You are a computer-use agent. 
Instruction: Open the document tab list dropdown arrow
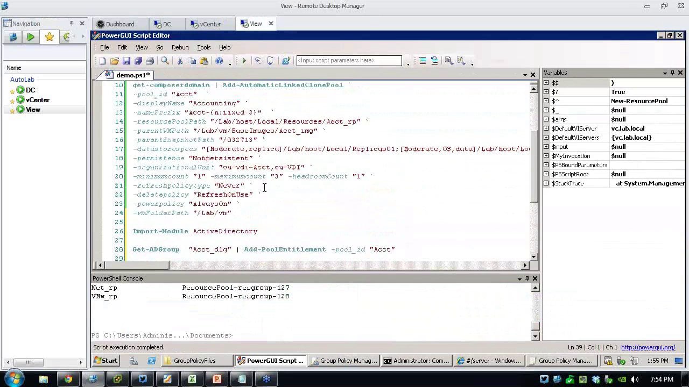525,75
